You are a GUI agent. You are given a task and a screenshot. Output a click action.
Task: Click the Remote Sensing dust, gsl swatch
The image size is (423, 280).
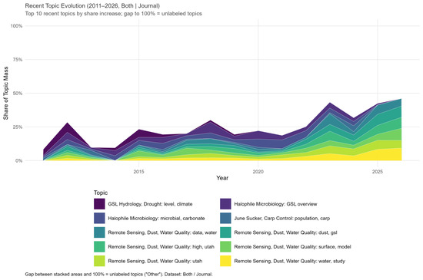225,232
